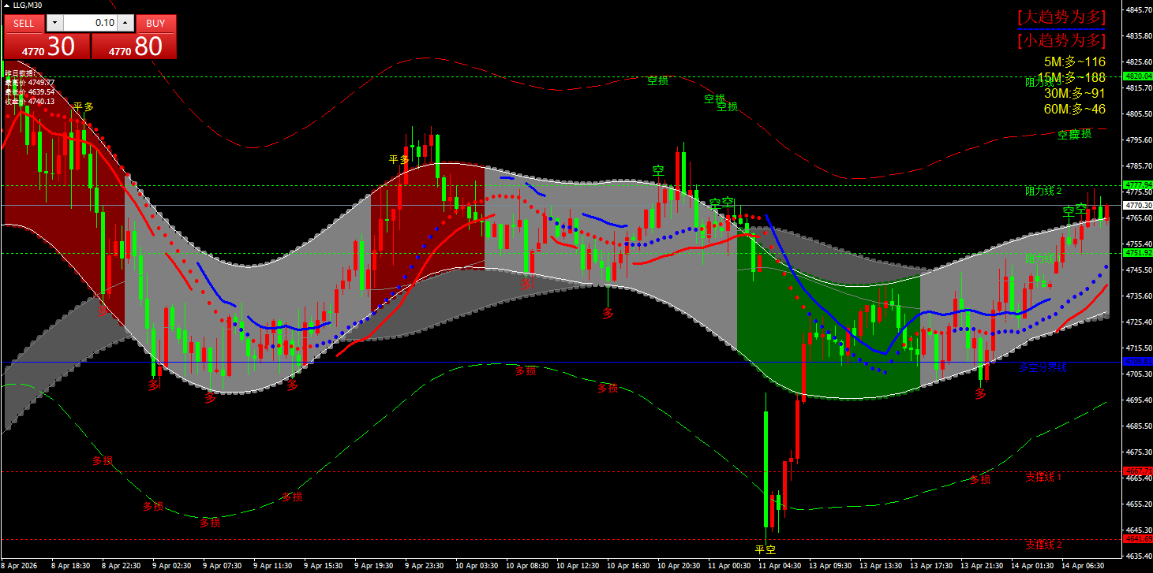Click the 收盘价 4740.13 data line

(30, 101)
